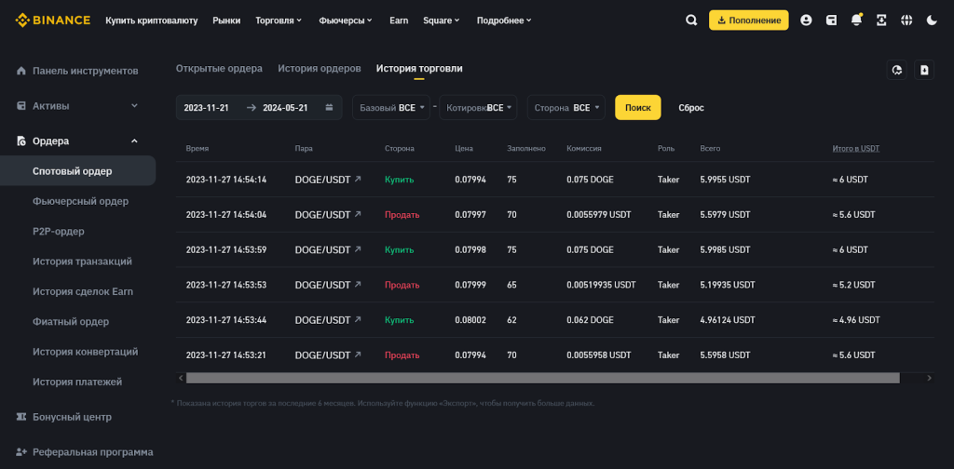The width and height of the screenshot is (954, 469).
Task: Open the Сторона ВСЕ dropdown
Action: [x=566, y=108]
